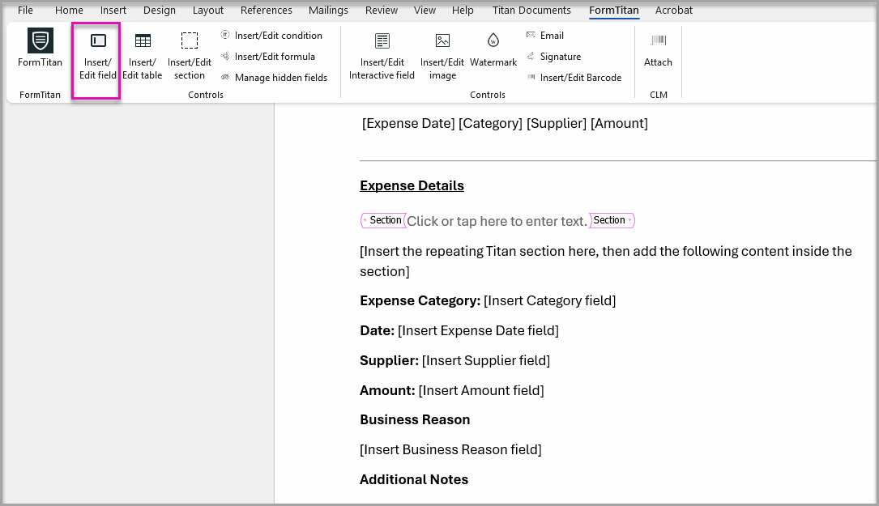Click the 'Supplier:' label
This screenshot has height=506, width=879.
(x=390, y=360)
